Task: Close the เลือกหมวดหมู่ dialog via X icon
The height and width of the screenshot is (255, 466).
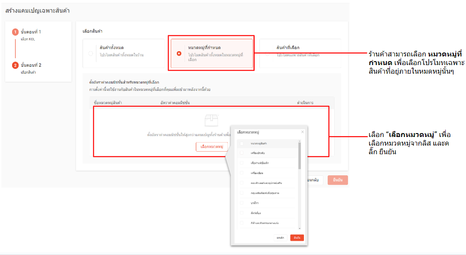Action: (302, 132)
